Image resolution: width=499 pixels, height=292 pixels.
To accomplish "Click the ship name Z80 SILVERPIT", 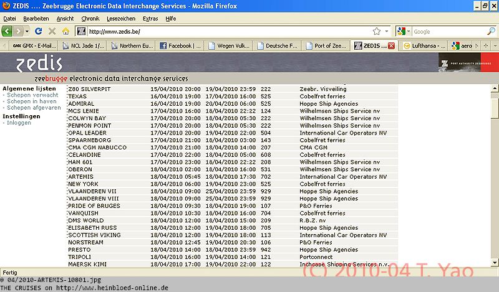I will [x=89, y=89].
